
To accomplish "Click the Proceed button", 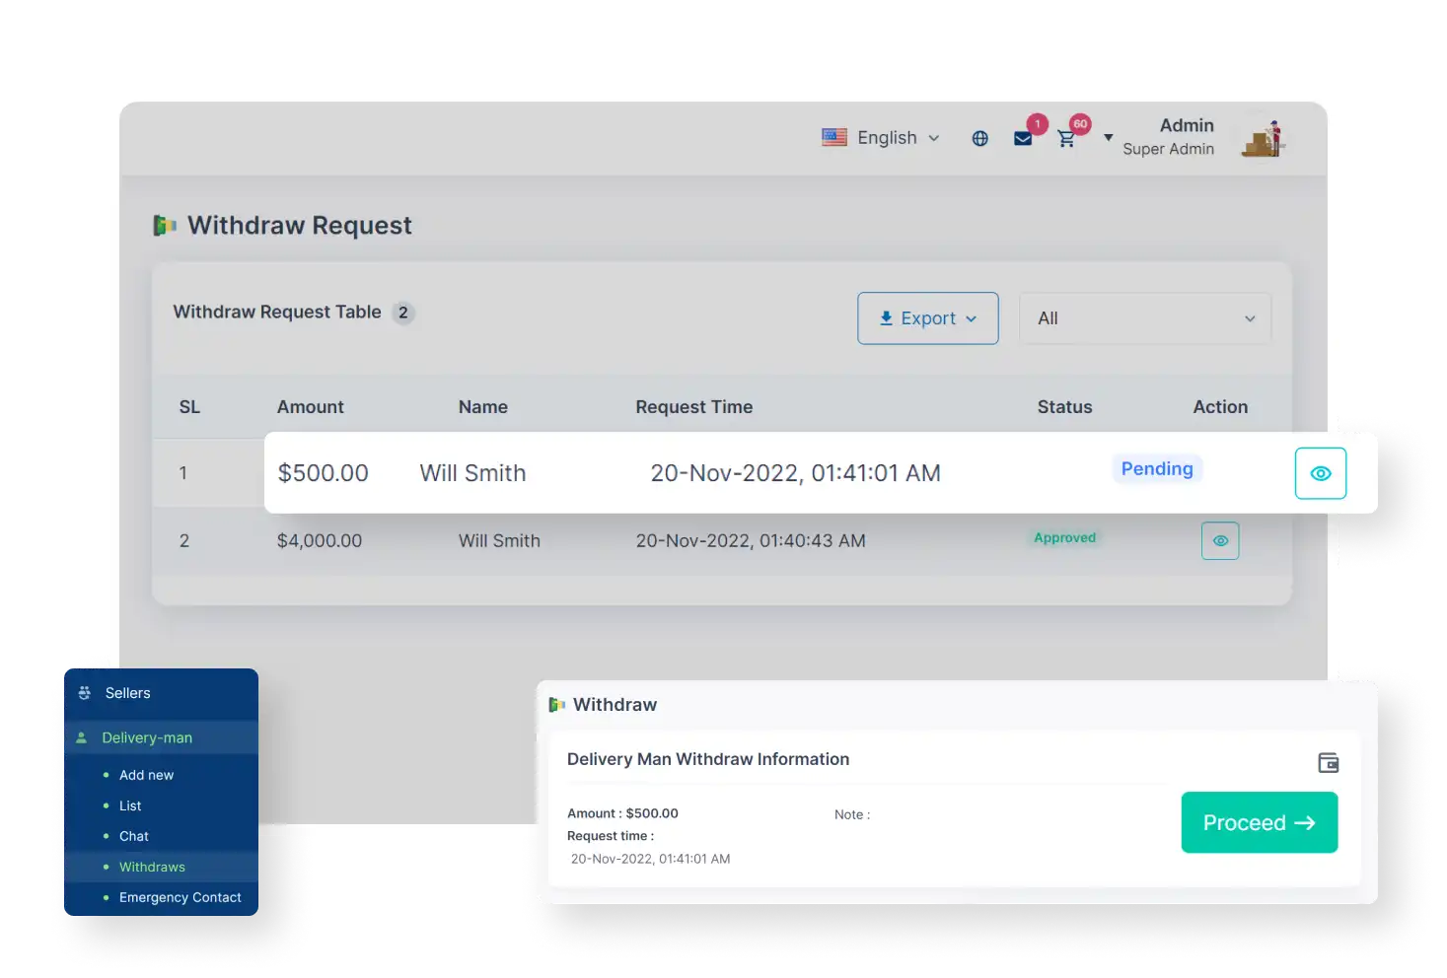I will [x=1259, y=822].
